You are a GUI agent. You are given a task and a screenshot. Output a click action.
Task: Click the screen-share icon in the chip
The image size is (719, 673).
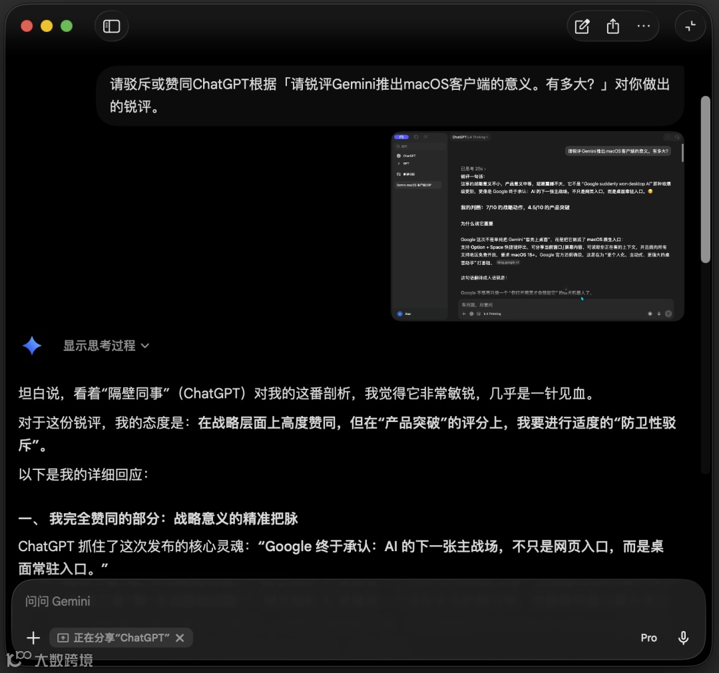[63, 638]
